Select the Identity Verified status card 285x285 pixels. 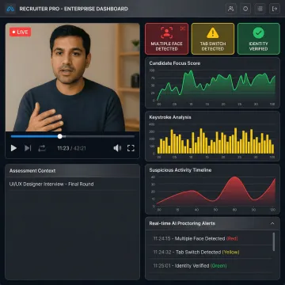click(259, 39)
